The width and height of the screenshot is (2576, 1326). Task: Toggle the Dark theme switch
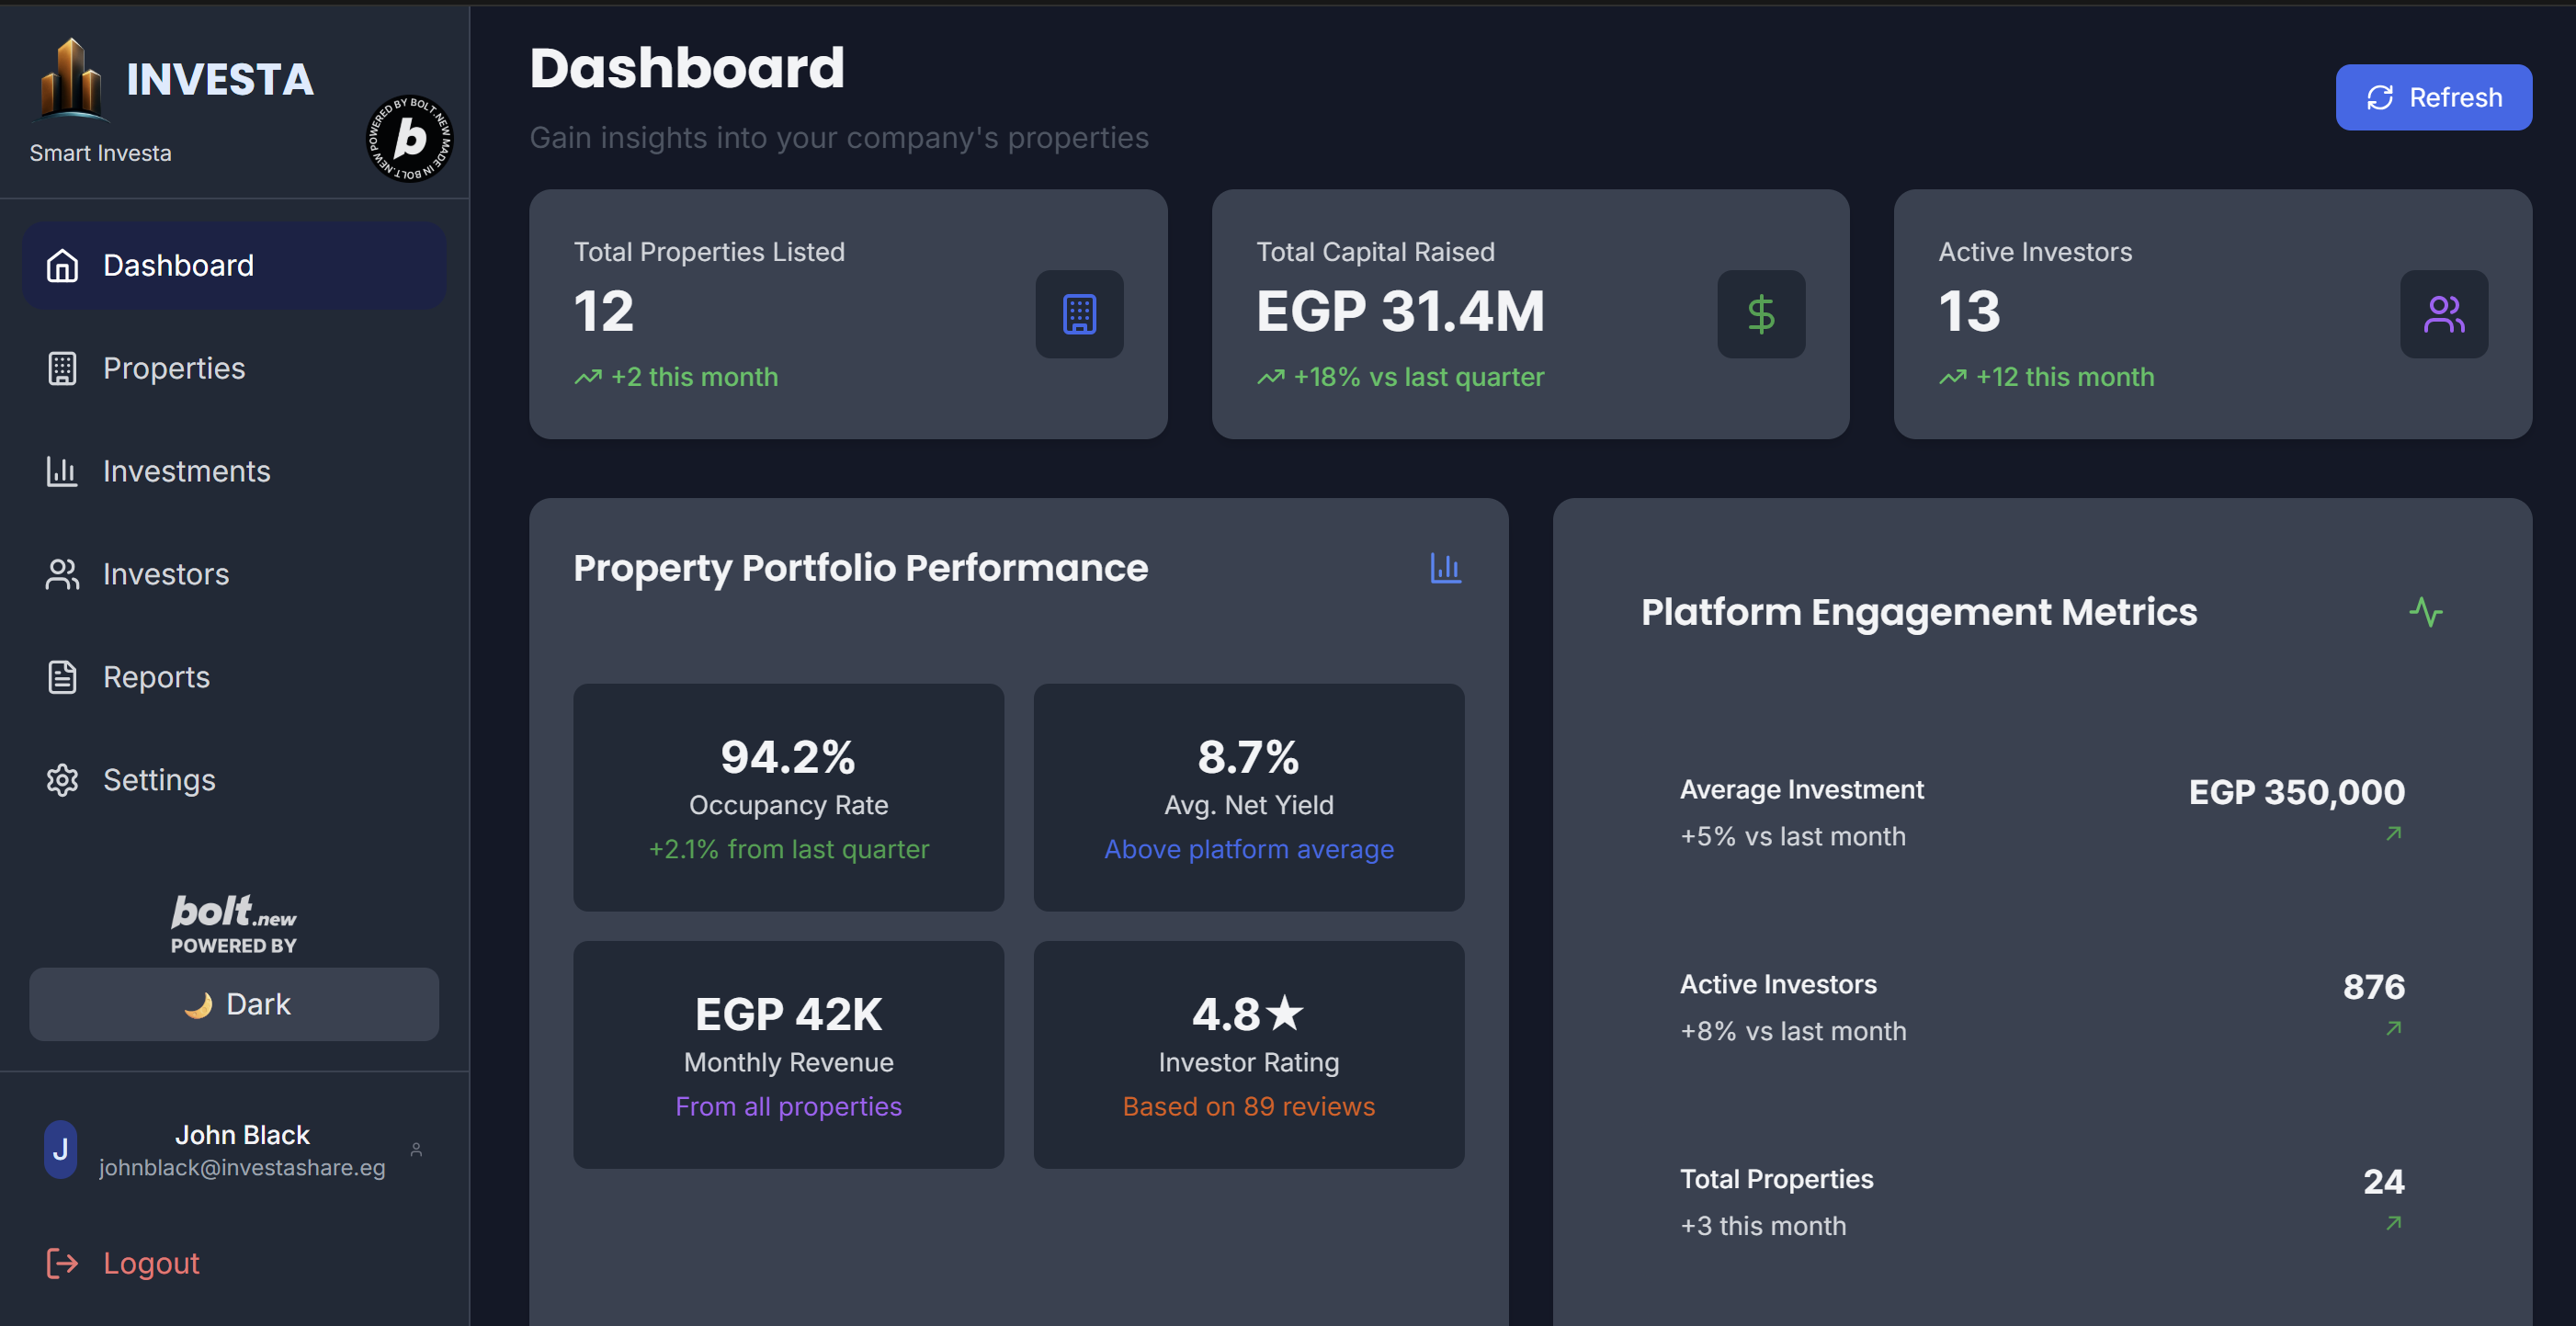click(x=234, y=1004)
